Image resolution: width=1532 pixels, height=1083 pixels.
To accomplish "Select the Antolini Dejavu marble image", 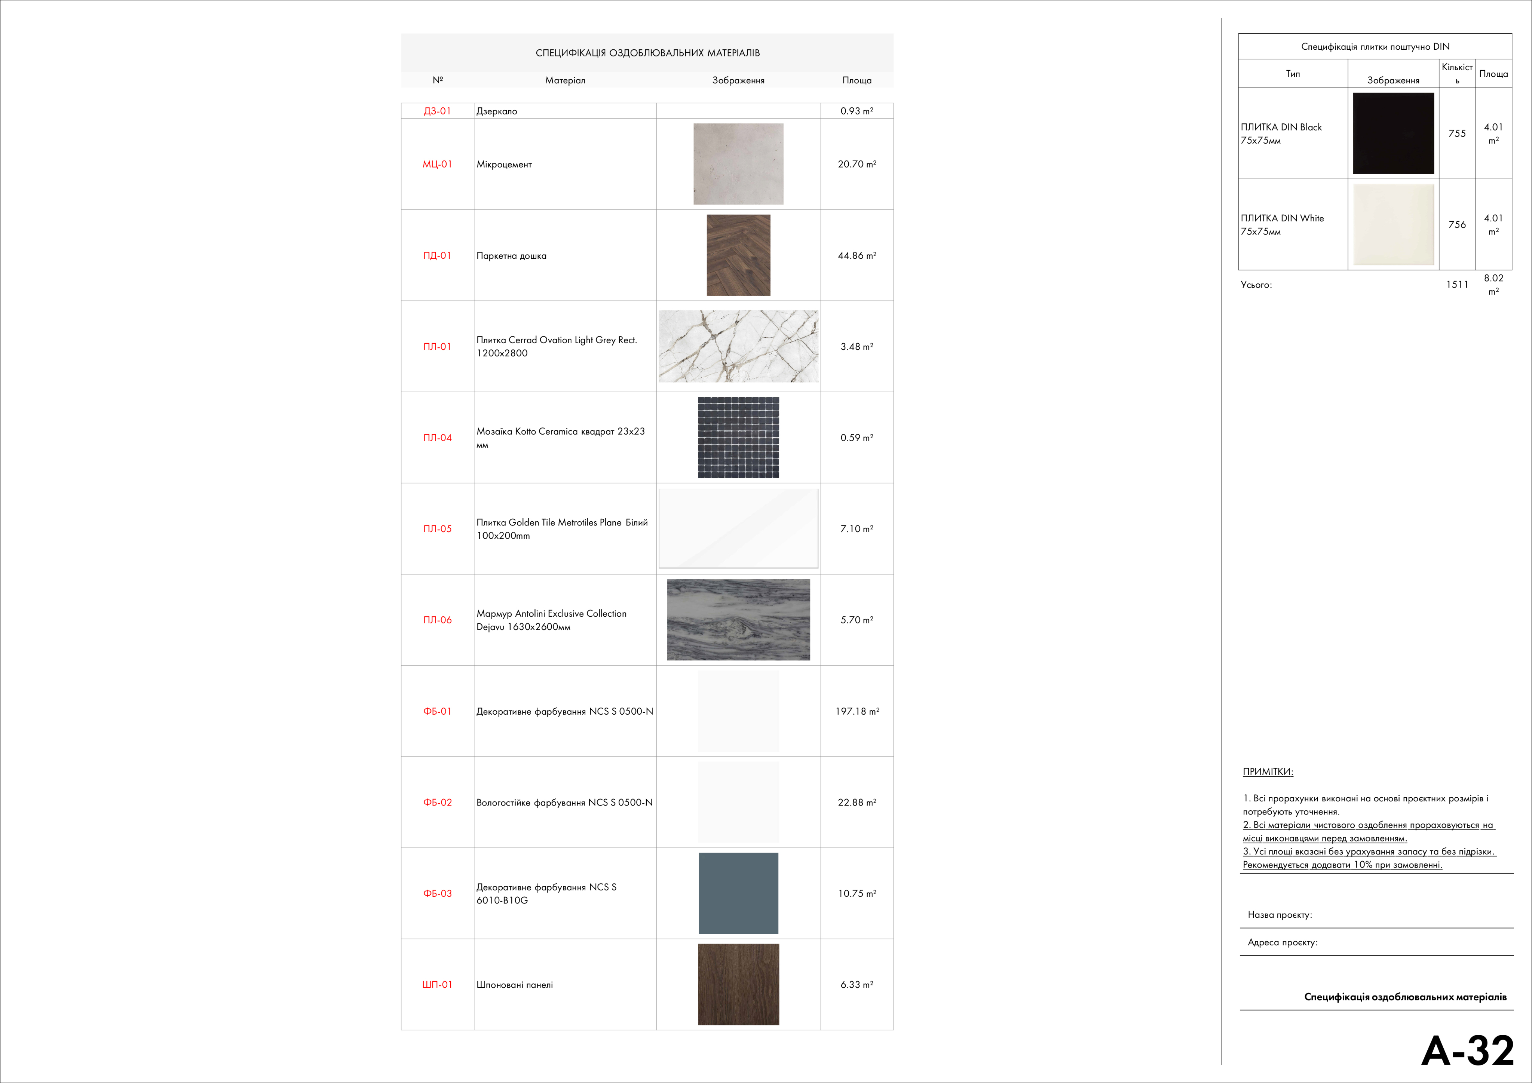I will coord(738,620).
